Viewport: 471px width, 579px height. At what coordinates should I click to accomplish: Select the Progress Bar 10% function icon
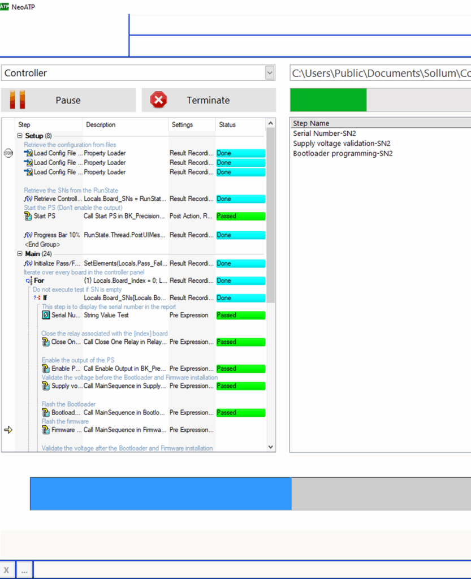click(x=28, y=235)
